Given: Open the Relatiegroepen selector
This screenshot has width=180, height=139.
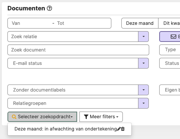Looking at the screenshot, I should [73, 103].
